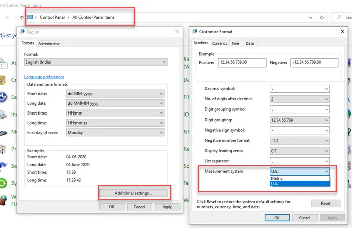Image resolution: width=352 pixels, height=228 pixels.
Task: Click the Reset button
Action: [x=325, y=203]
